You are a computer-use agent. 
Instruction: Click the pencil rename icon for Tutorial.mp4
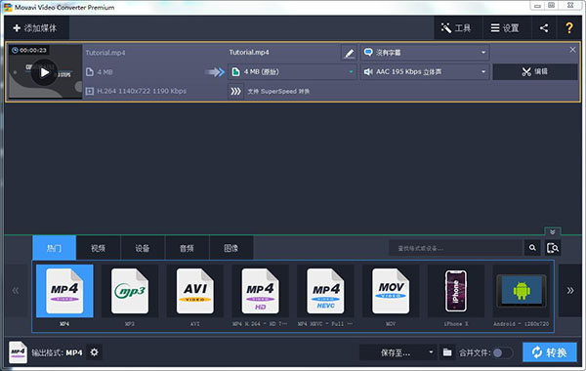[x=349, y=53]
